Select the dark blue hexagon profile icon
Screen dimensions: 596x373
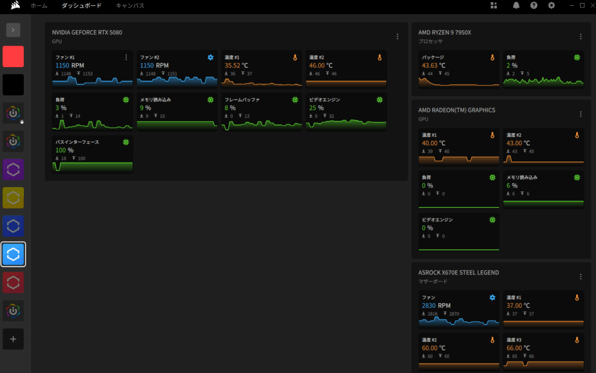13,226
